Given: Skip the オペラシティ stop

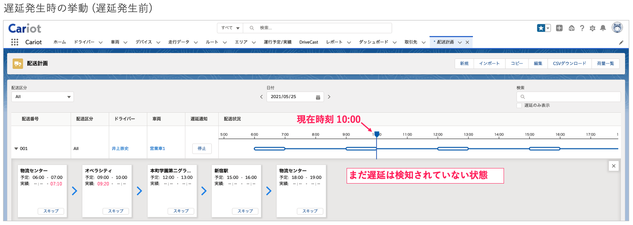Looking at the screenshot, I should click(116, 211).
